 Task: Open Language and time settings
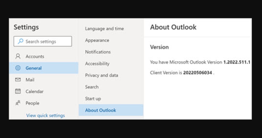click(104, 28)
